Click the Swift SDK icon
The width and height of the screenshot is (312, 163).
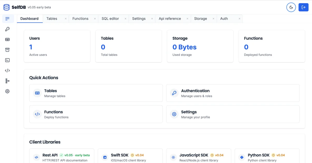105,157
